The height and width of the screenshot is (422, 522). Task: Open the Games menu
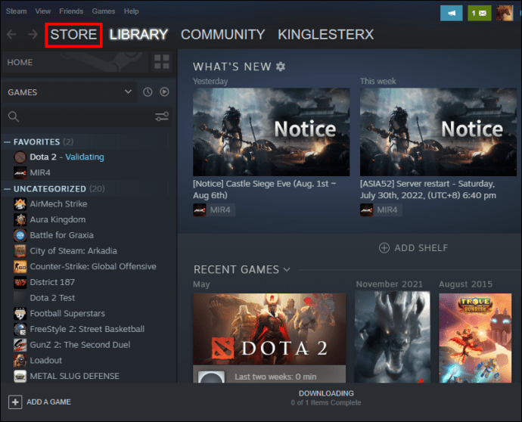point(104,11)
